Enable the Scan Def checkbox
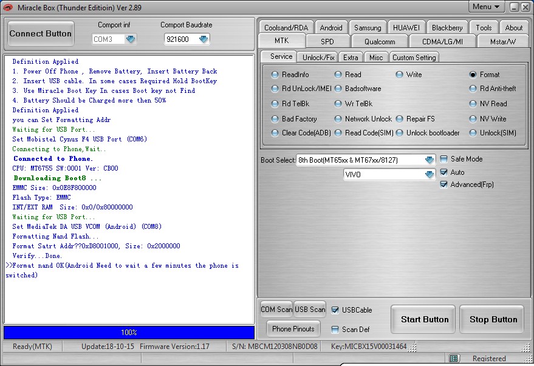This screenshot has width=534, height=366. point(335,329)
